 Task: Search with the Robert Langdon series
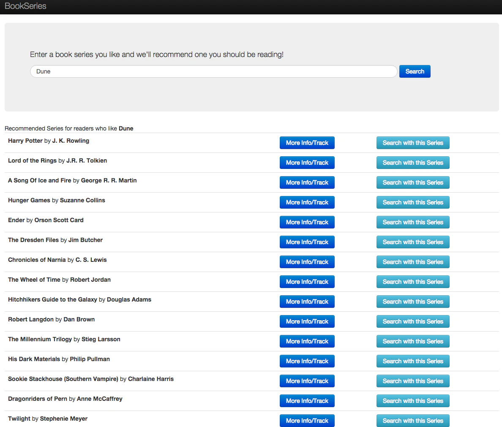coord(412,321)
